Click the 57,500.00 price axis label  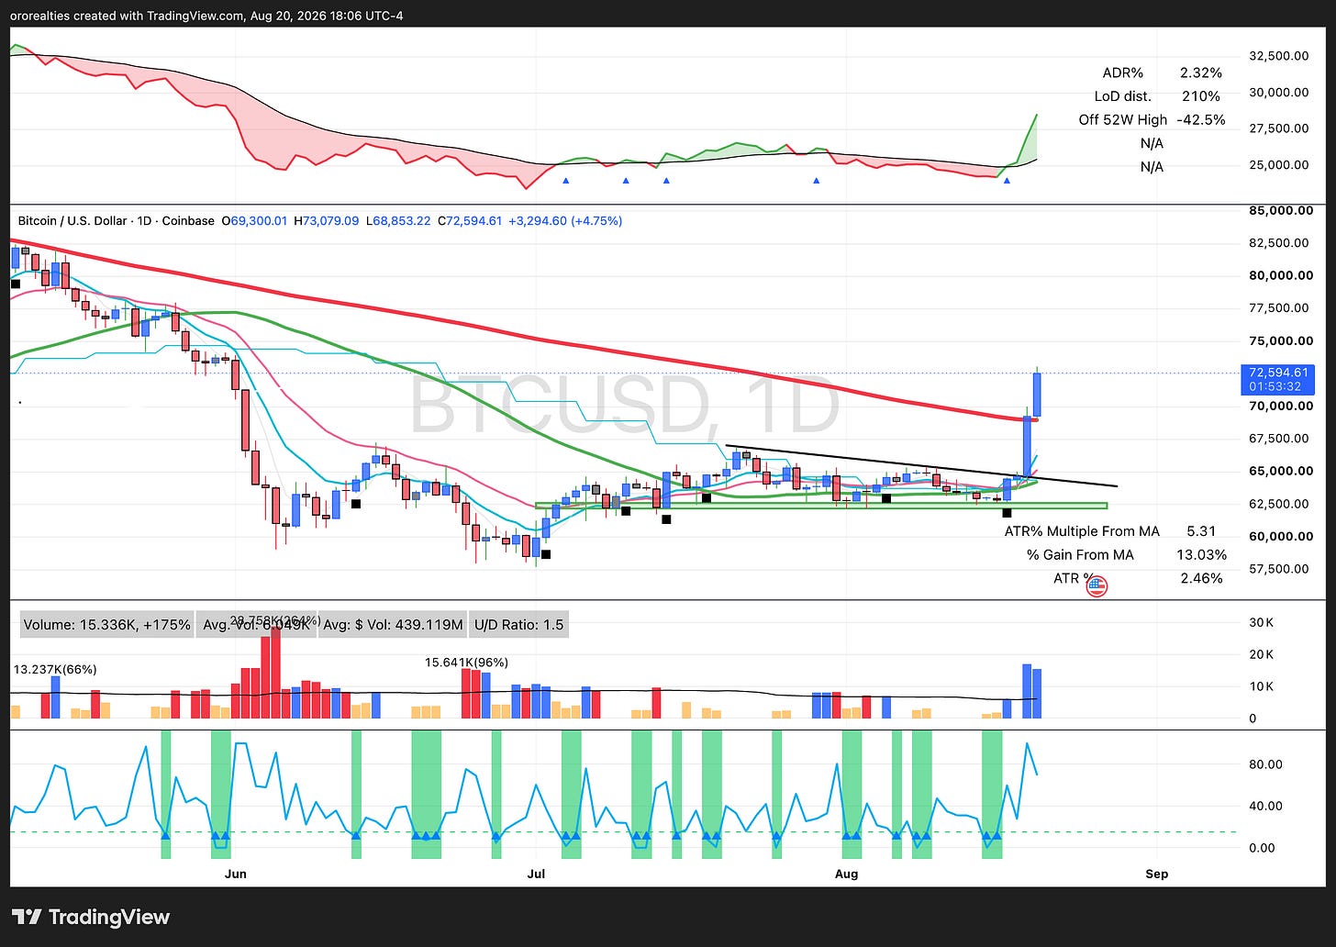click(x=1278, y=569)
